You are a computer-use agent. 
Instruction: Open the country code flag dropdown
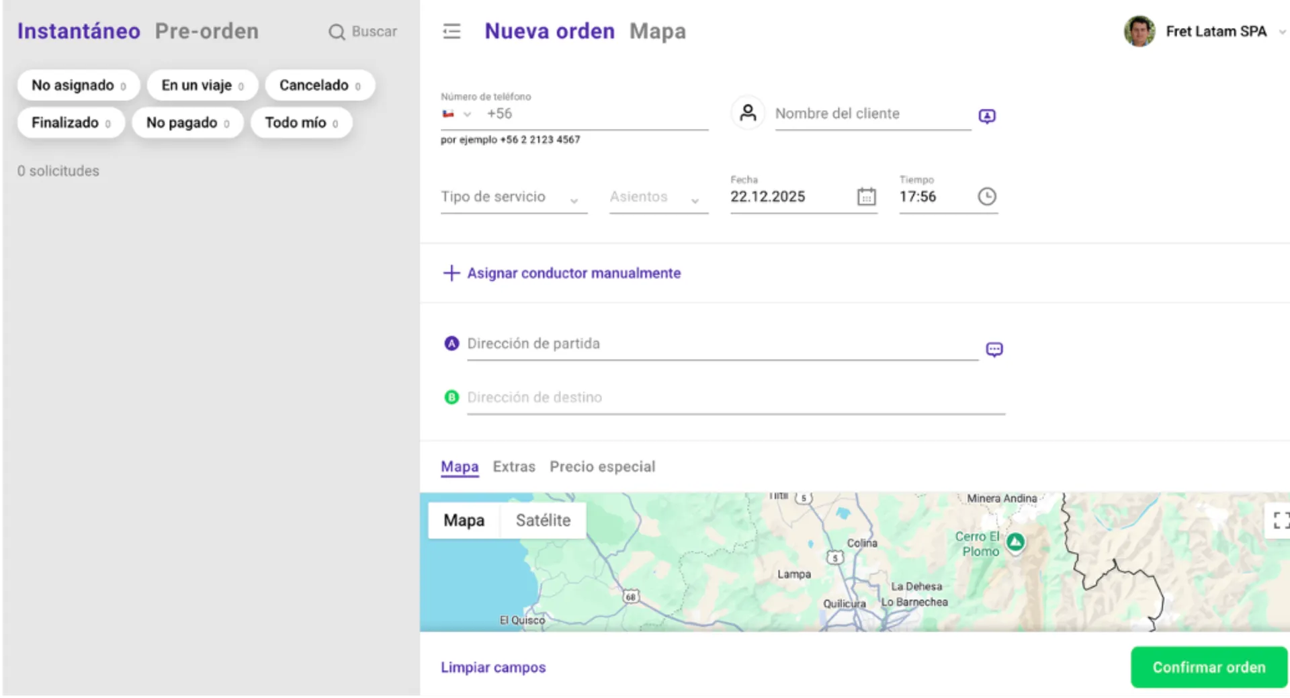coord(457,114)
